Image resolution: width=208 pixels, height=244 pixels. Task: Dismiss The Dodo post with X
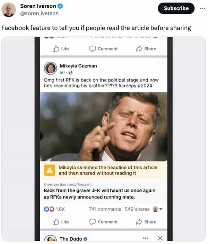[159, 238]
